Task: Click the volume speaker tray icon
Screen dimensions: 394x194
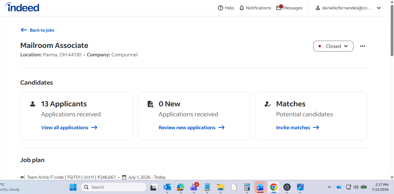Action: point(356,187)
